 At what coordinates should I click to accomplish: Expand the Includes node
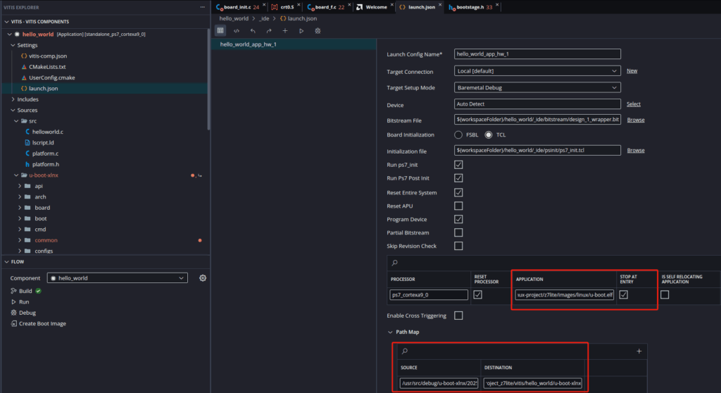[13, 99]
